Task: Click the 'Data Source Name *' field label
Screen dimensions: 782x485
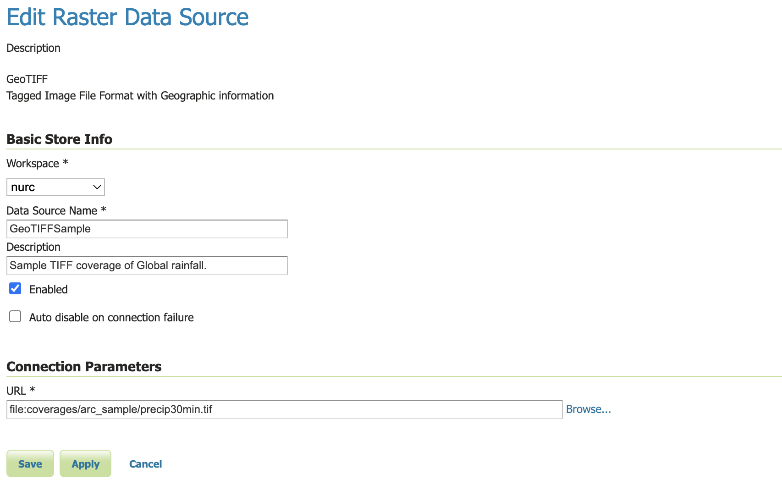Action: (56, 211)
